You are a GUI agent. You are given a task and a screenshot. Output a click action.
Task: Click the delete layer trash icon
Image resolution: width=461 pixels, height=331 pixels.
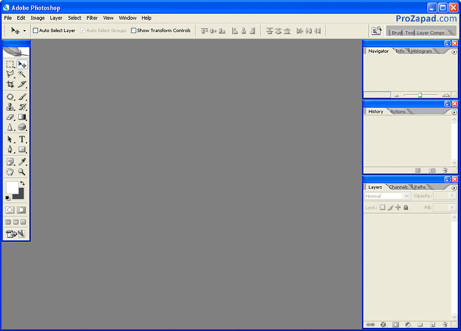pyautogui.click(x=445, y=324)
